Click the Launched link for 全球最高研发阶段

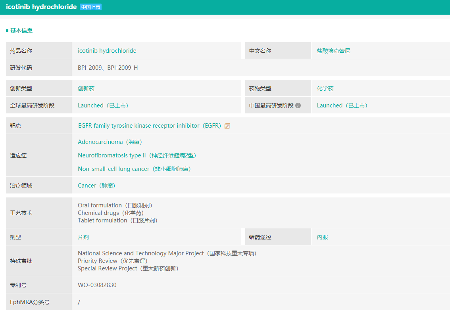103,105
